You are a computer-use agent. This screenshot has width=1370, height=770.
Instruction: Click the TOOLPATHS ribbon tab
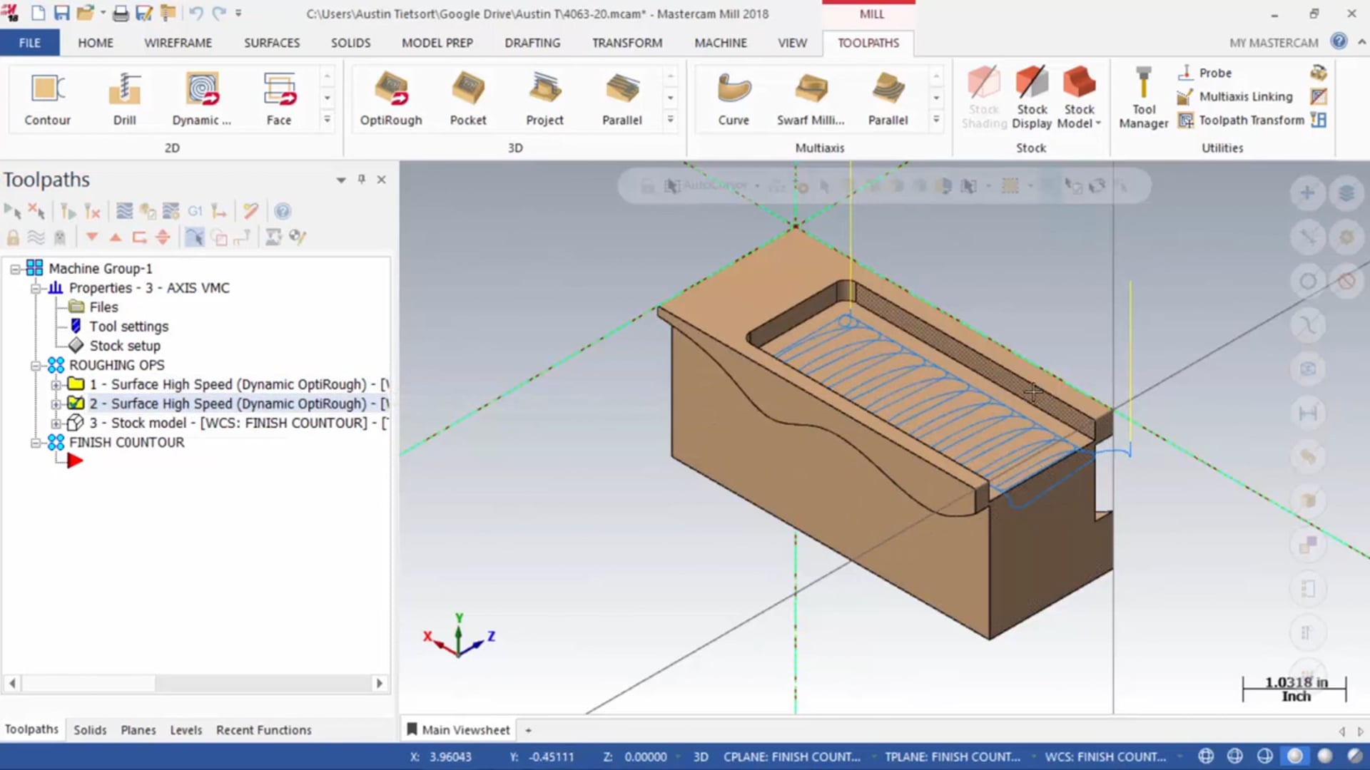tap(868, 42)
